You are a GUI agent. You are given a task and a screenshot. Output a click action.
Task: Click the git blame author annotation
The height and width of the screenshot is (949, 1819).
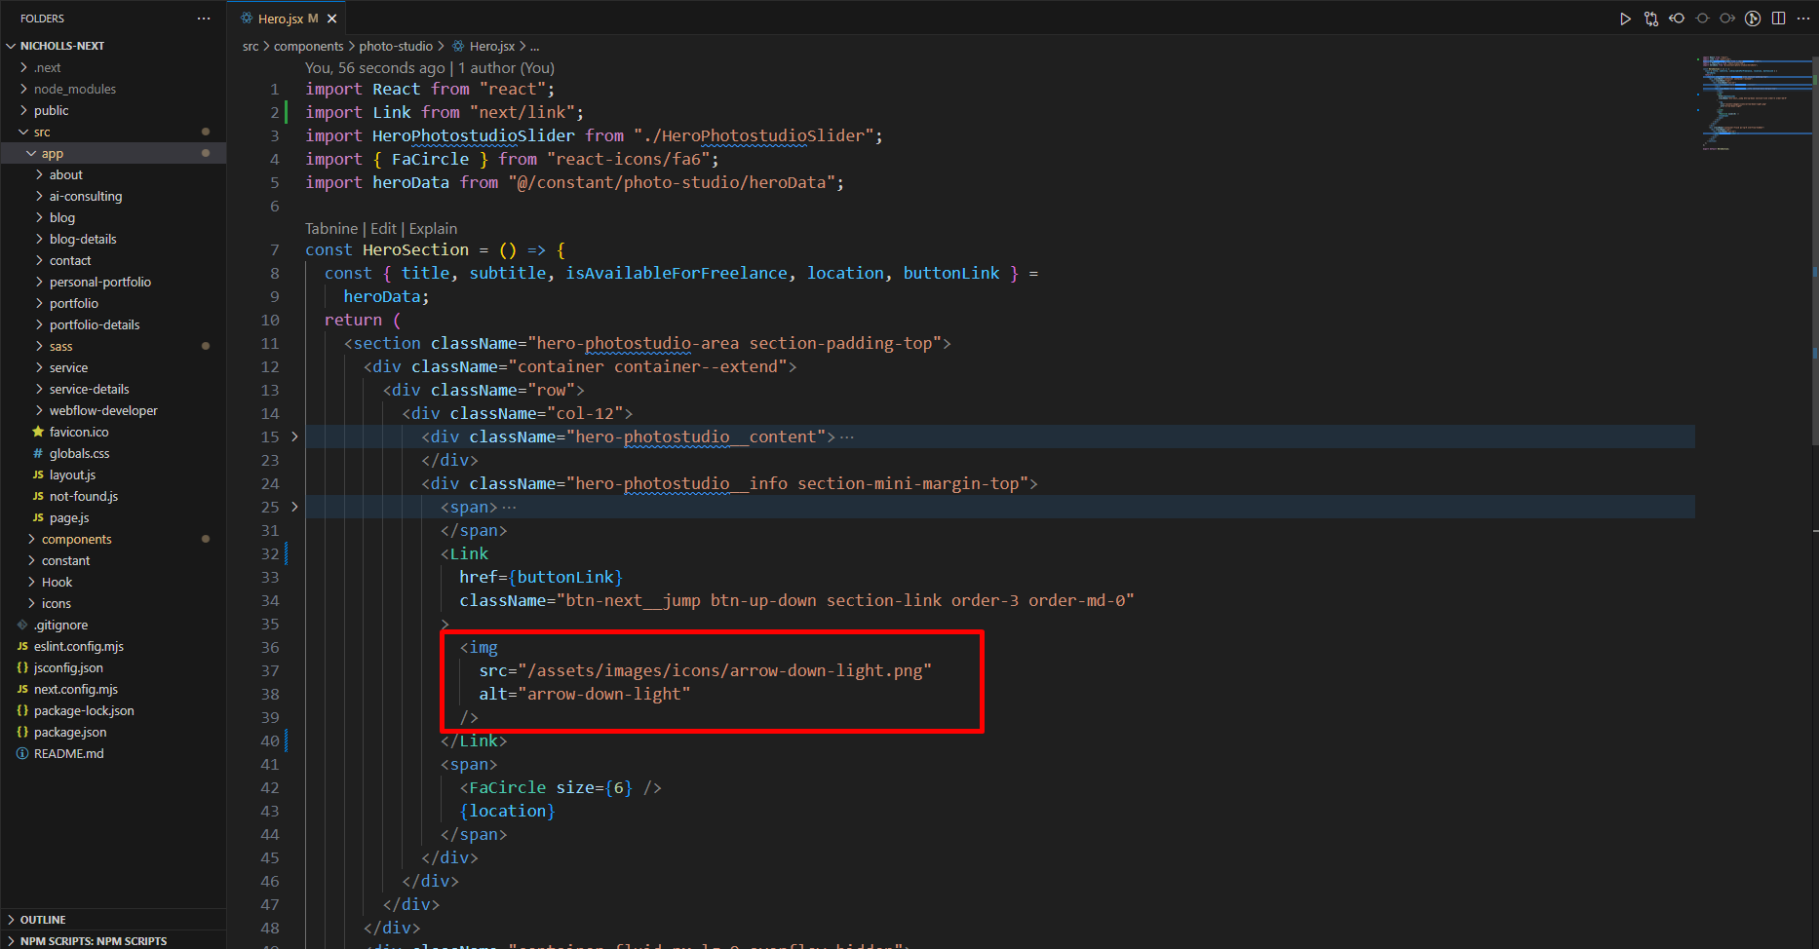click(430, 67)
